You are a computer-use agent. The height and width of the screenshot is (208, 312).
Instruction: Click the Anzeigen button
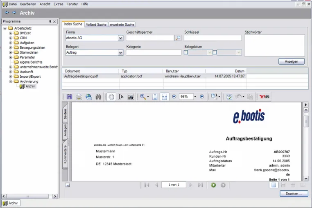coord(292,61)
